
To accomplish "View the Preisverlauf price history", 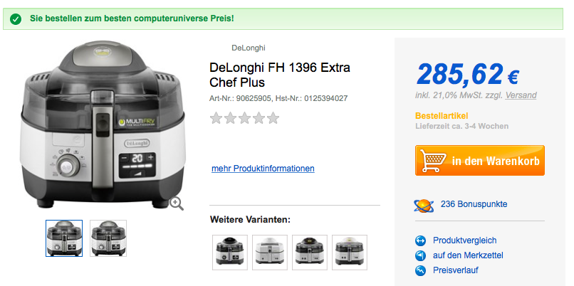I will click(455, 270).
